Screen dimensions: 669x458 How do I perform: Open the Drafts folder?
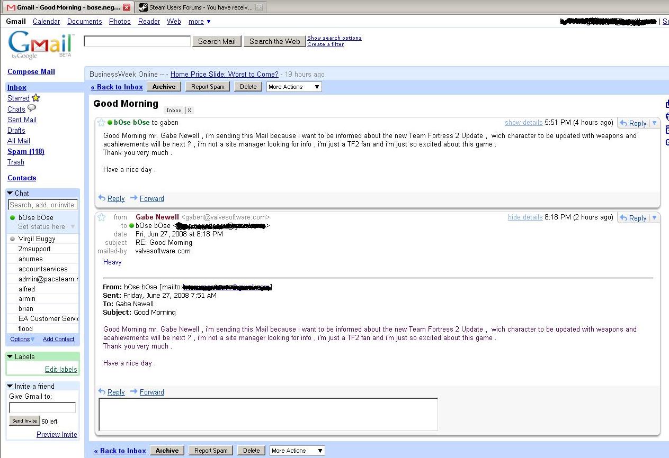point(16,130)
